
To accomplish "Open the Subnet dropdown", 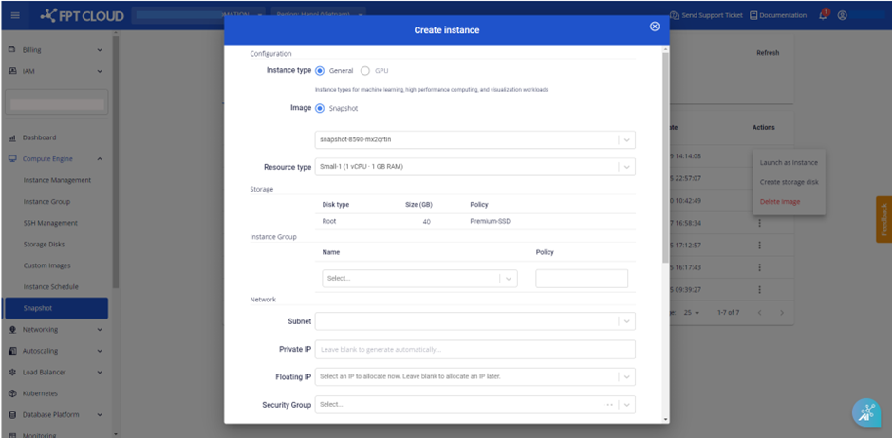I will 474,321.
